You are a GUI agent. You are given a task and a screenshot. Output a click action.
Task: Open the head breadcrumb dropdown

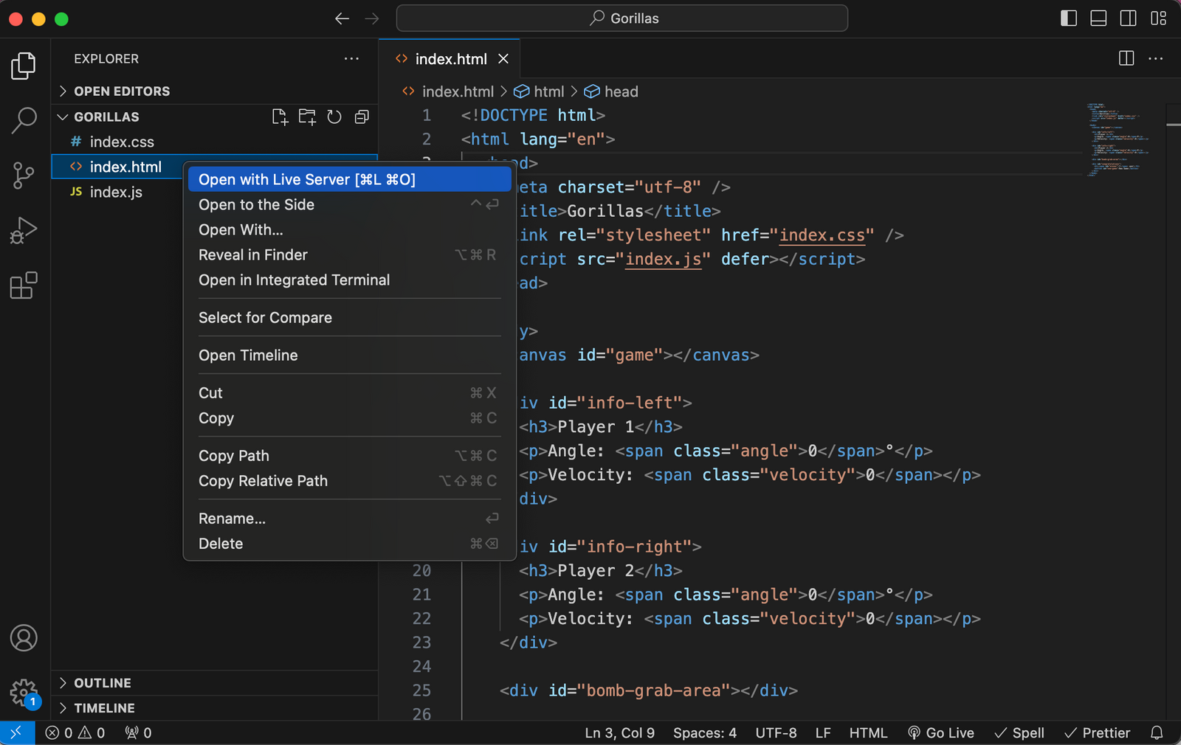coord(611,91)
